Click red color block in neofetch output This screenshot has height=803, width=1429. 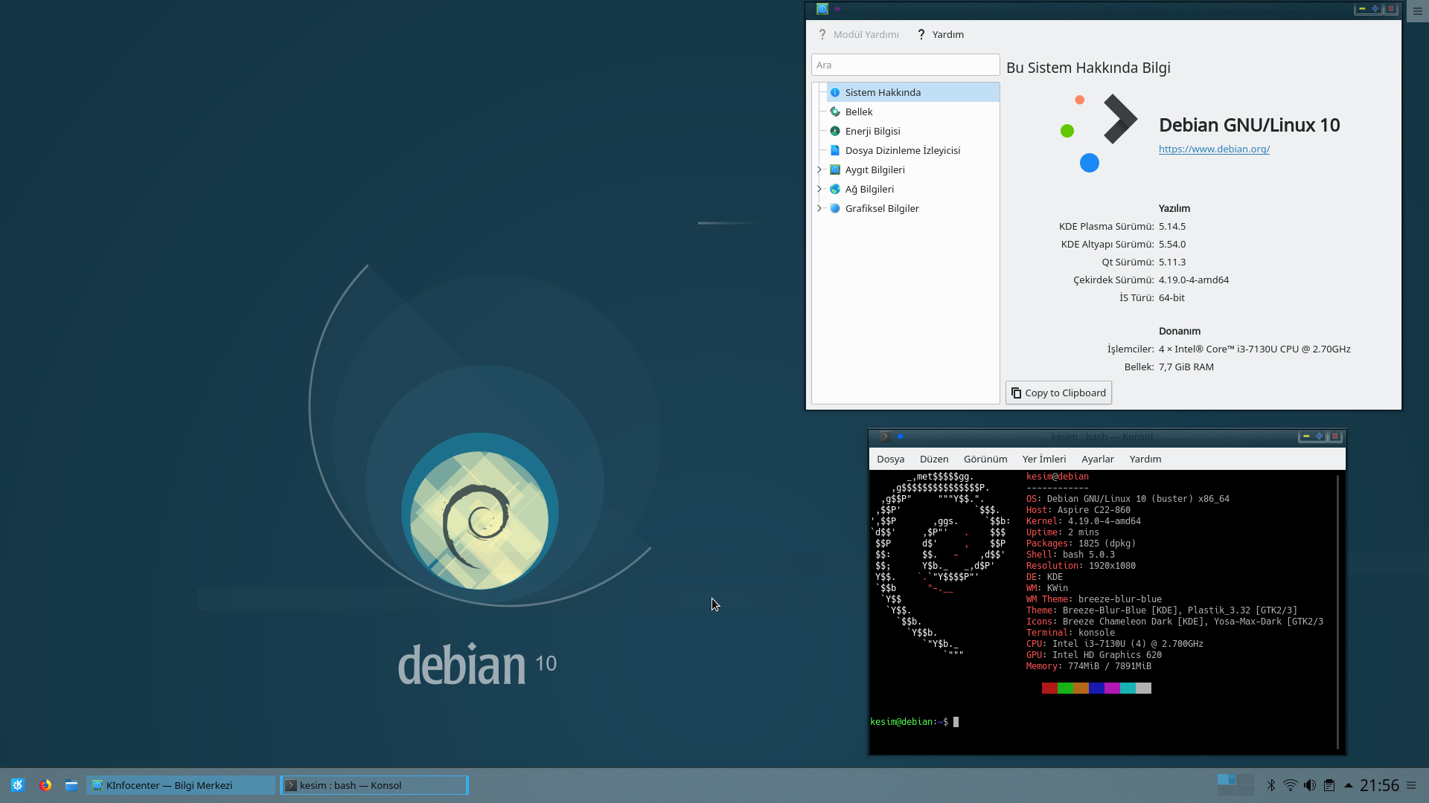(1049, 688)
